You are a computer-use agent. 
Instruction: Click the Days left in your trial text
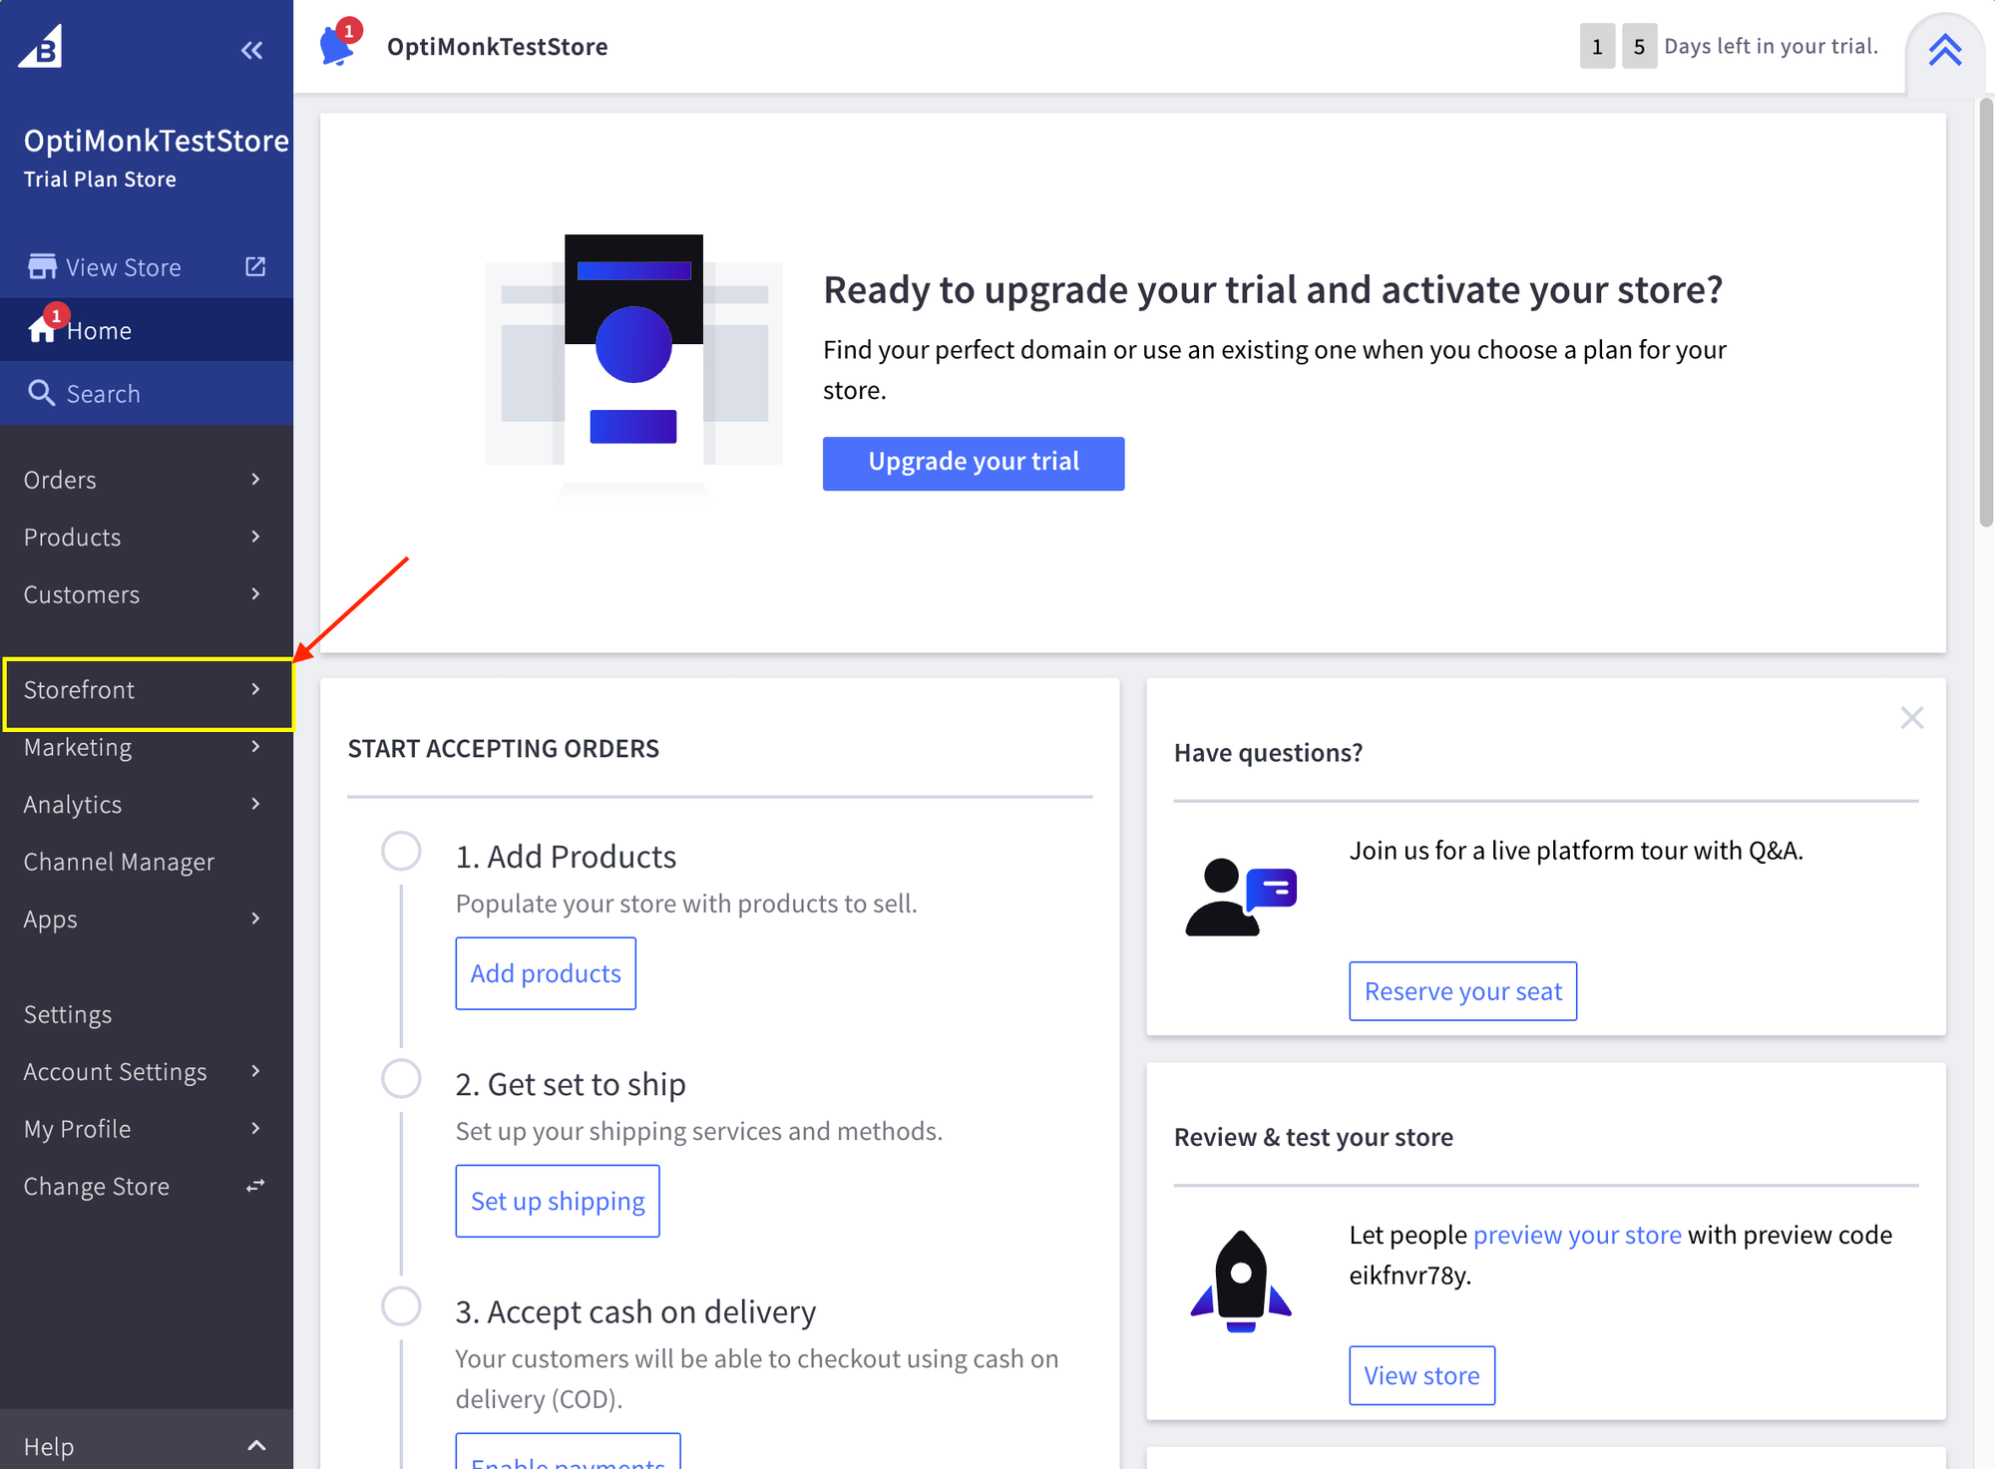[x=1771, y=46]
